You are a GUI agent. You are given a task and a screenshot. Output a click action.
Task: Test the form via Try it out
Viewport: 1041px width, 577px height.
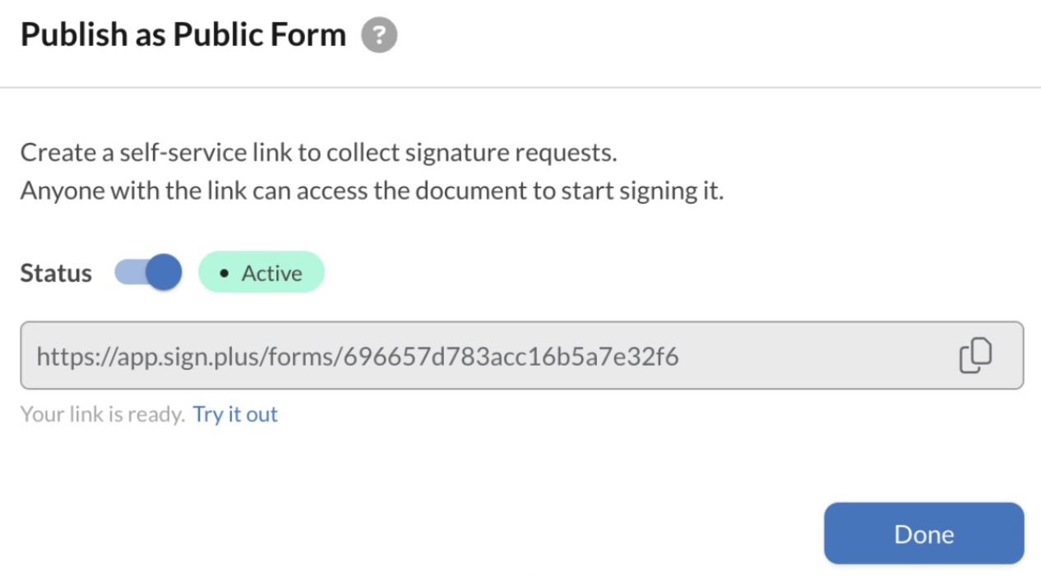(235, 414)
